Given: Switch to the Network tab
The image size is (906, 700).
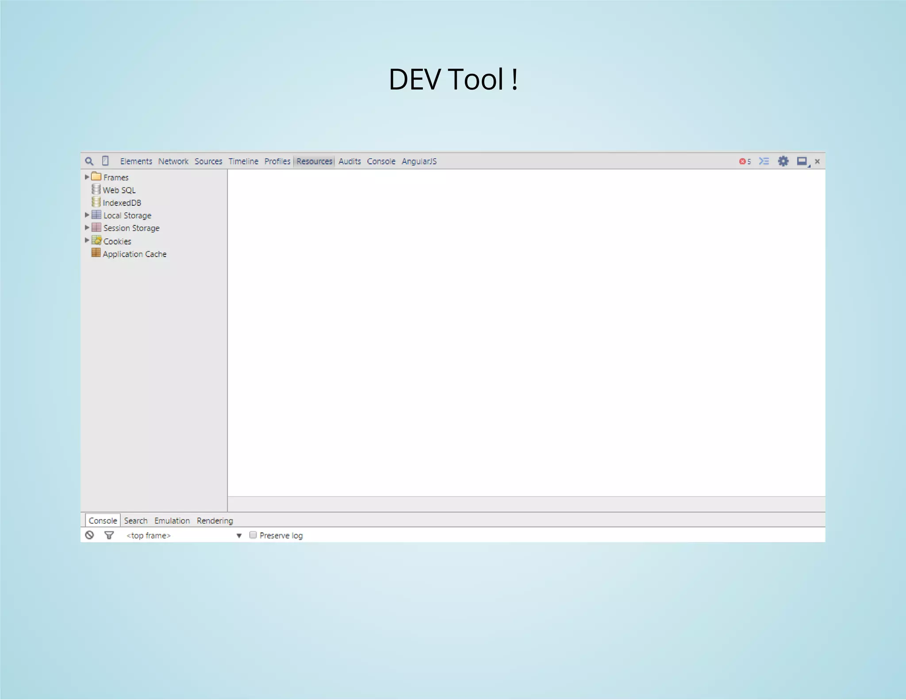Looking at the screenshot, I should click(x=173, y=162).
